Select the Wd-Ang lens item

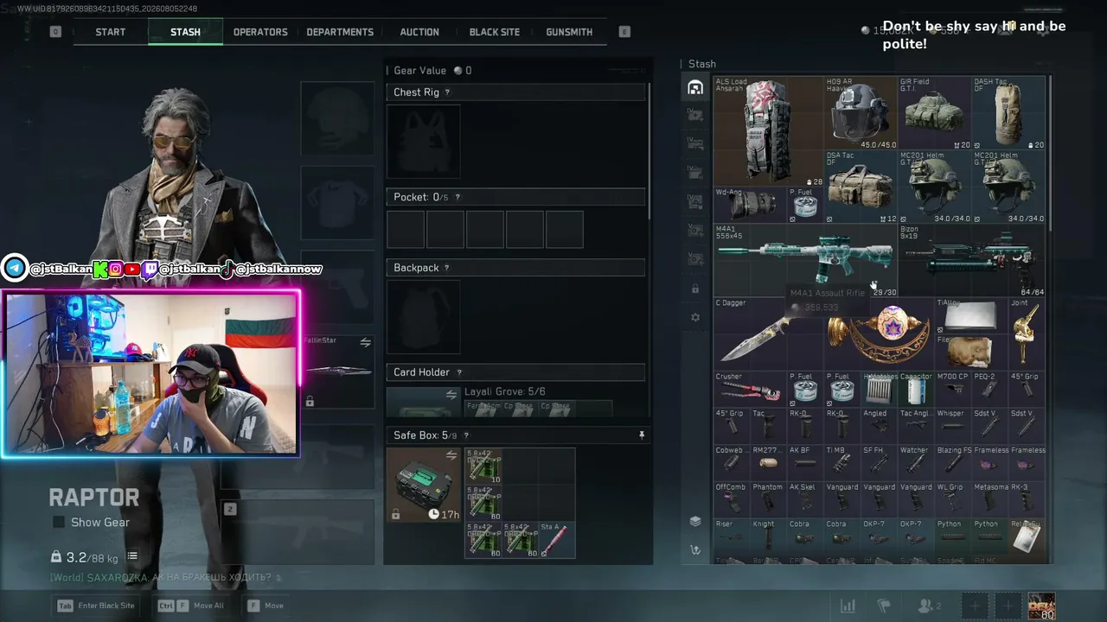pyautogui.click(x=750, y=205)
